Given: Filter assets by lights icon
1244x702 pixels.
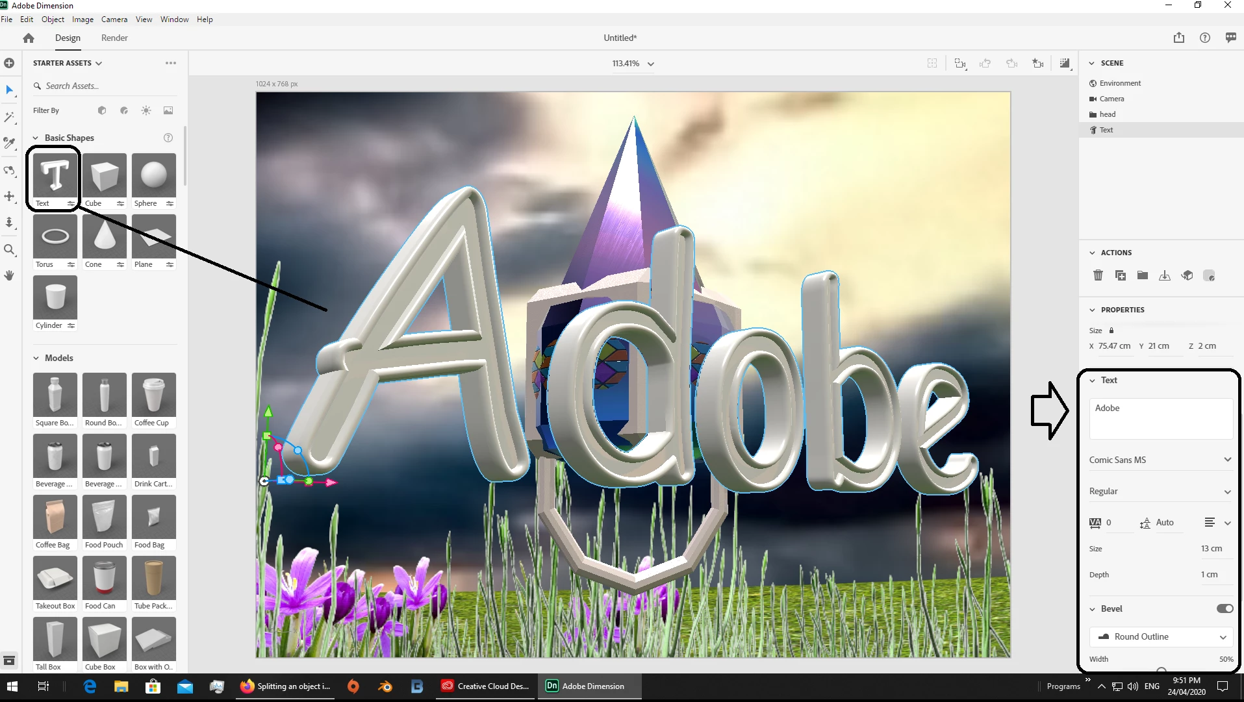Looking at the screenshot, I should (x=146, y=110).
